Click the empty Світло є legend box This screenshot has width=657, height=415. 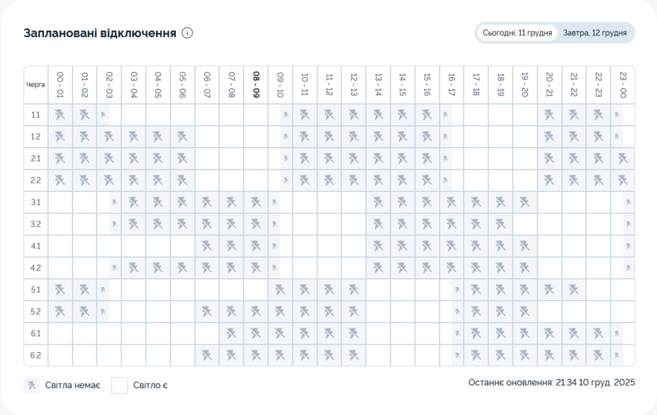pos(119,385)
